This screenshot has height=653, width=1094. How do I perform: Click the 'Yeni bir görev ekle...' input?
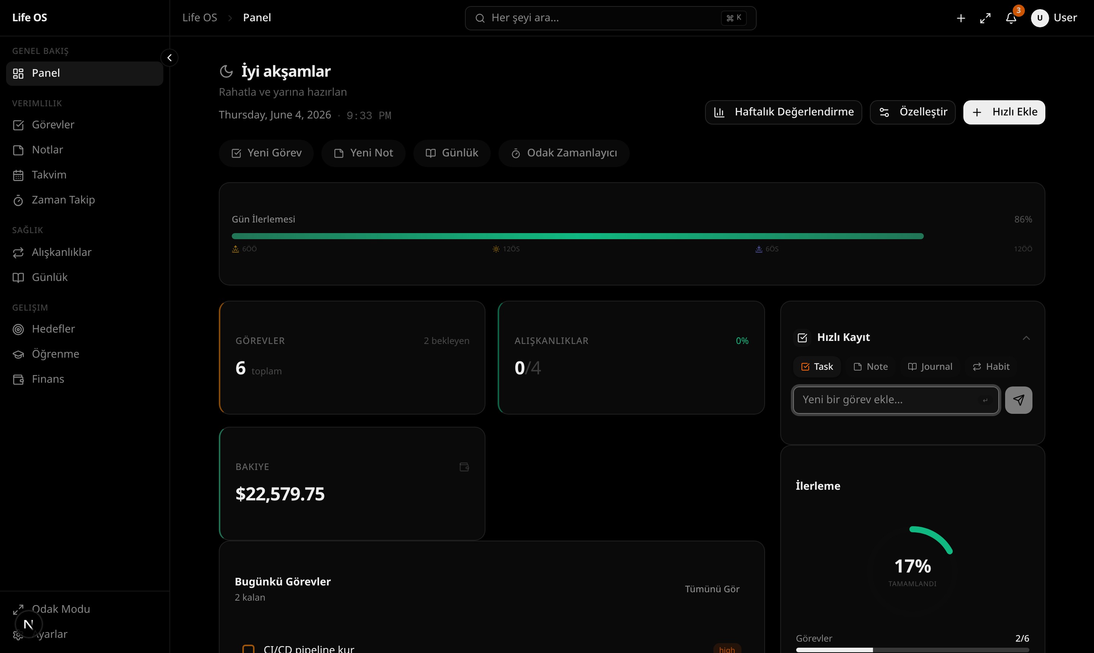[x=896, y=400]
